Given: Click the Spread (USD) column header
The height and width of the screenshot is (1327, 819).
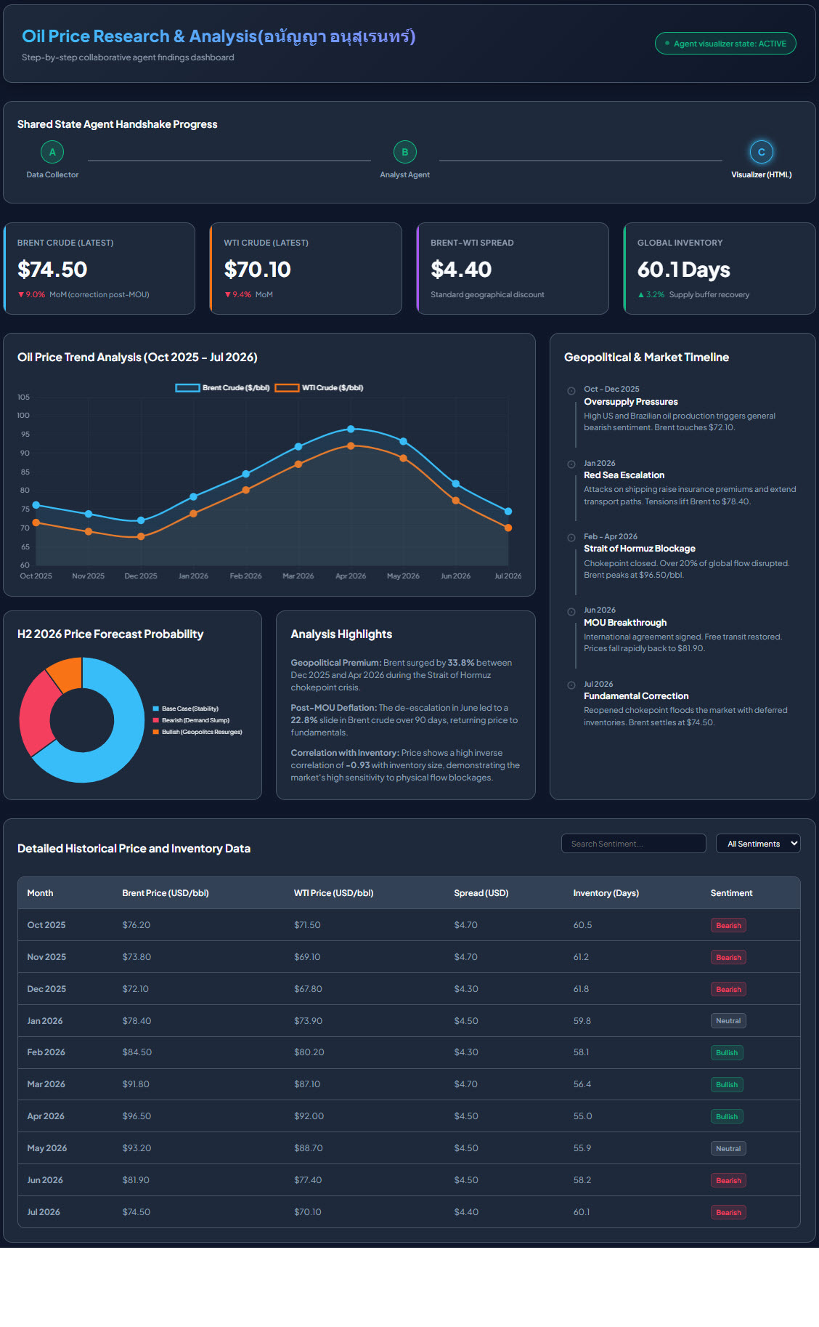Looking at the screenshot, I should click(x=481, y=893).
